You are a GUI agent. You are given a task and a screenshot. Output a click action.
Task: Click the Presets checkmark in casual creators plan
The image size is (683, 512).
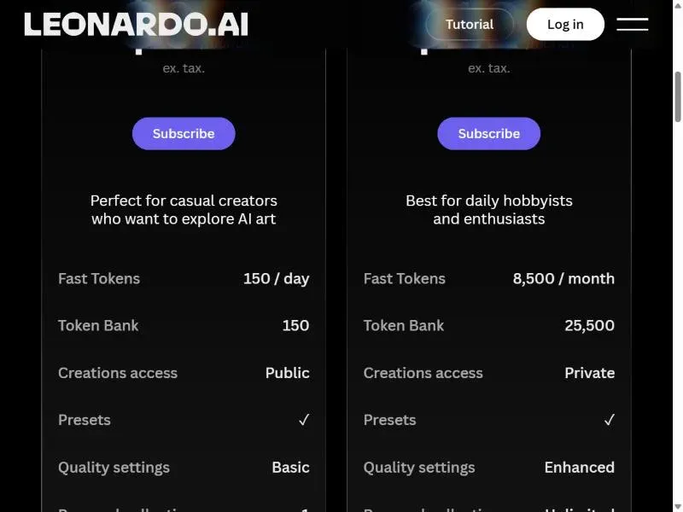304,420
